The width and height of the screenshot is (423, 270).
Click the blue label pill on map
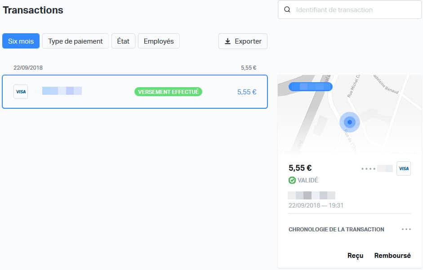[x=310, y=87]
